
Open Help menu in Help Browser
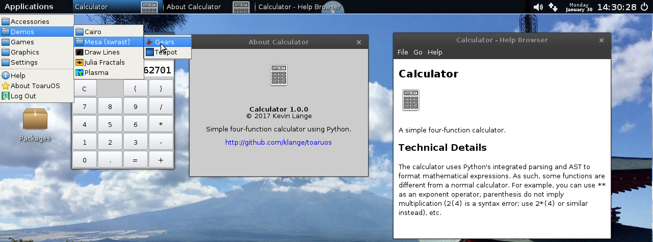click(435, 52)
